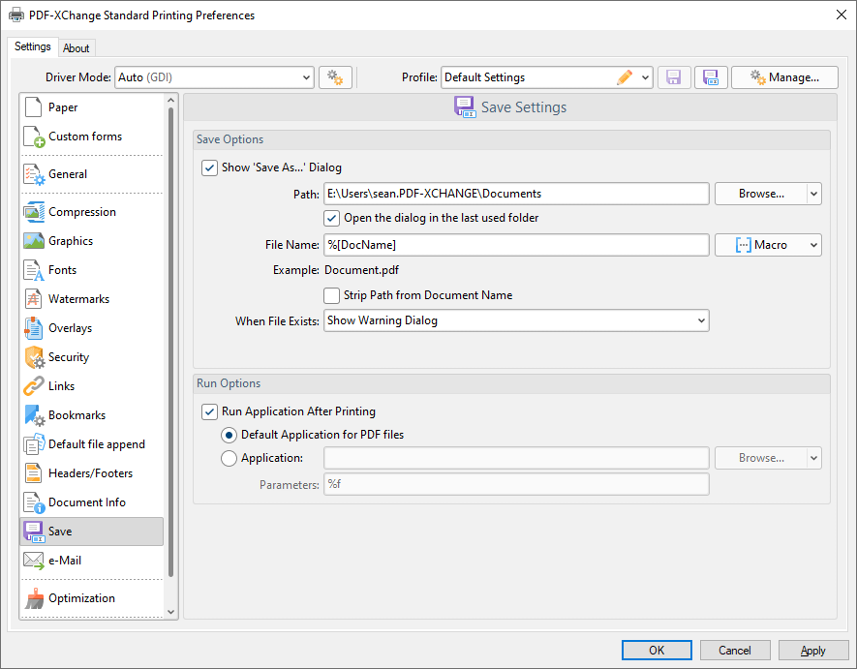Open the Security shield icon
This screenshot has height=669, width=857.
tap(35, 357)
